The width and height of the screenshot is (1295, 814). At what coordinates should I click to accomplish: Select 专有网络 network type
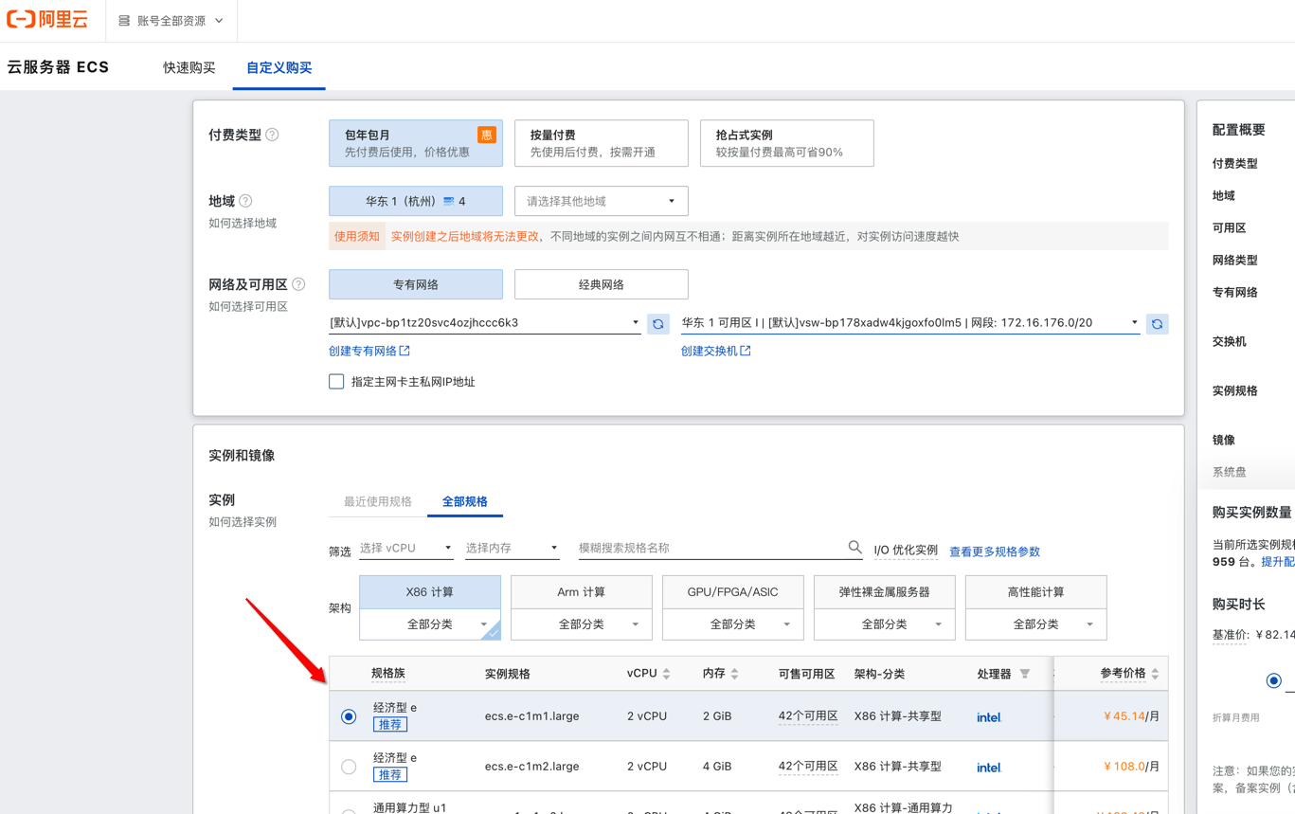pyautogui.click(x=416, y=284)
